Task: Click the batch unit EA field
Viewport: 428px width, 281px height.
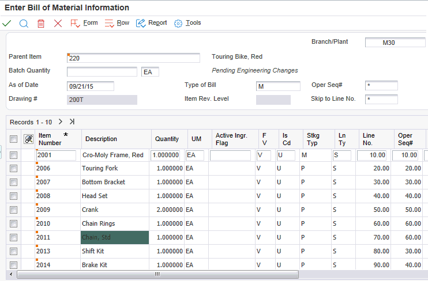Action: tap(150, 72)
